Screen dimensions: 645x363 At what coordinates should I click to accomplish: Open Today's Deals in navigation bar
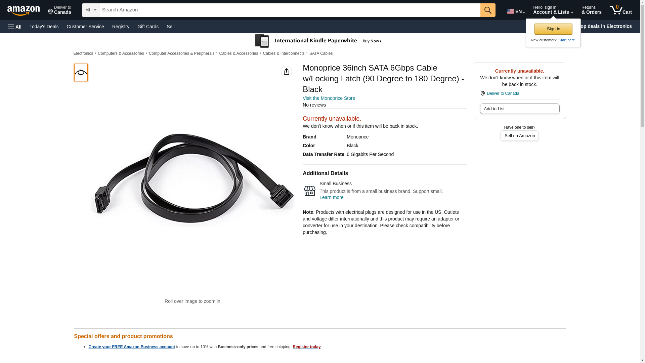[x=44, y=27]
